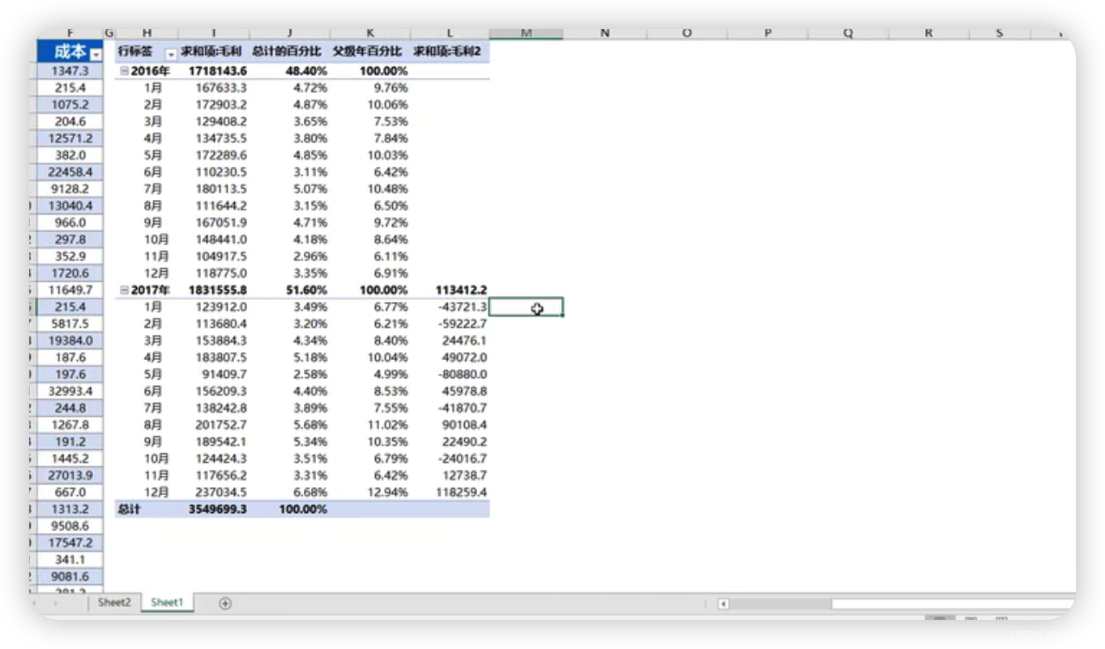Viewport: 1105px width, 649px height.
Task: Select the 12.94% cell
Action: coord(370,492)
